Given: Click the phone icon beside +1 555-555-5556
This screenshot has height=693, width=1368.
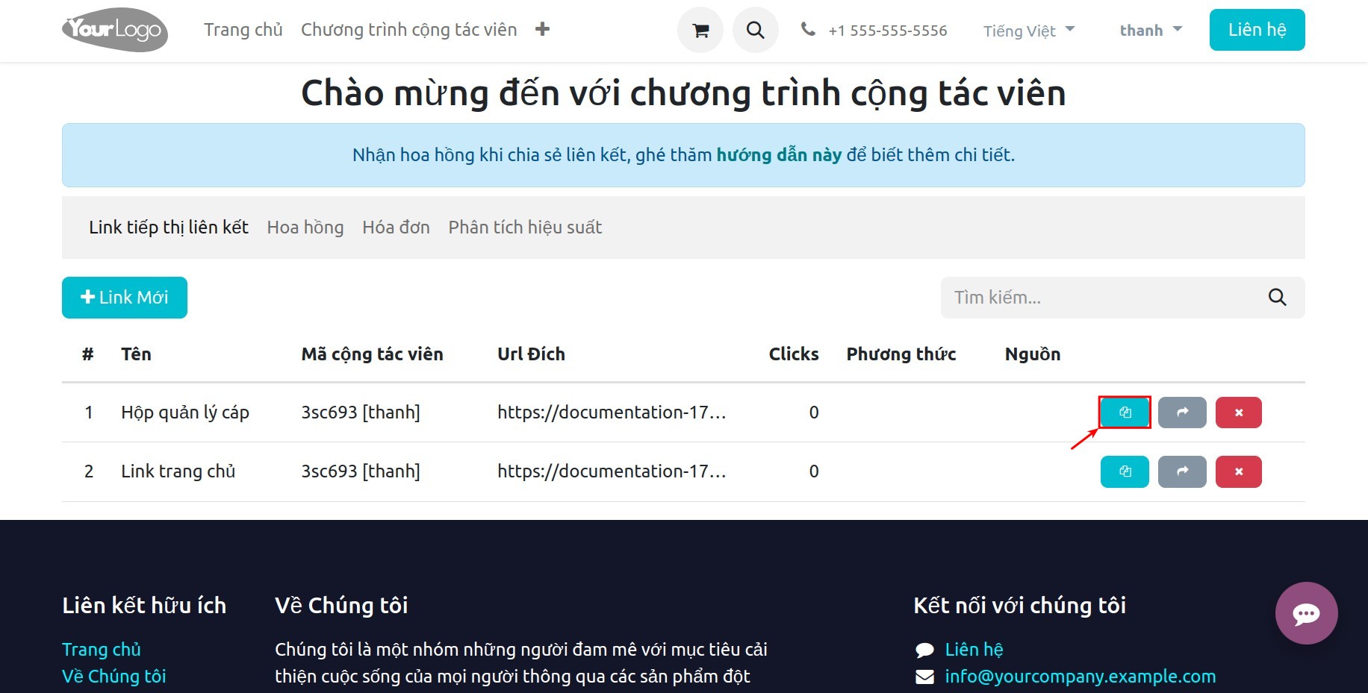Looking at the screenshot, I should 808,30.
